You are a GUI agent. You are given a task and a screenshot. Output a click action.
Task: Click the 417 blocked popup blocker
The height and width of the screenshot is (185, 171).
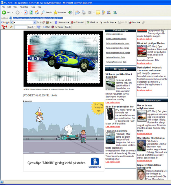pos(77,22)
